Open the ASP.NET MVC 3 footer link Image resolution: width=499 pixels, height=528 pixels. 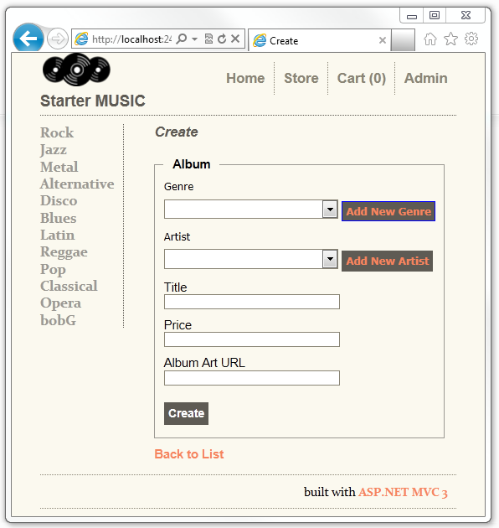403,492
